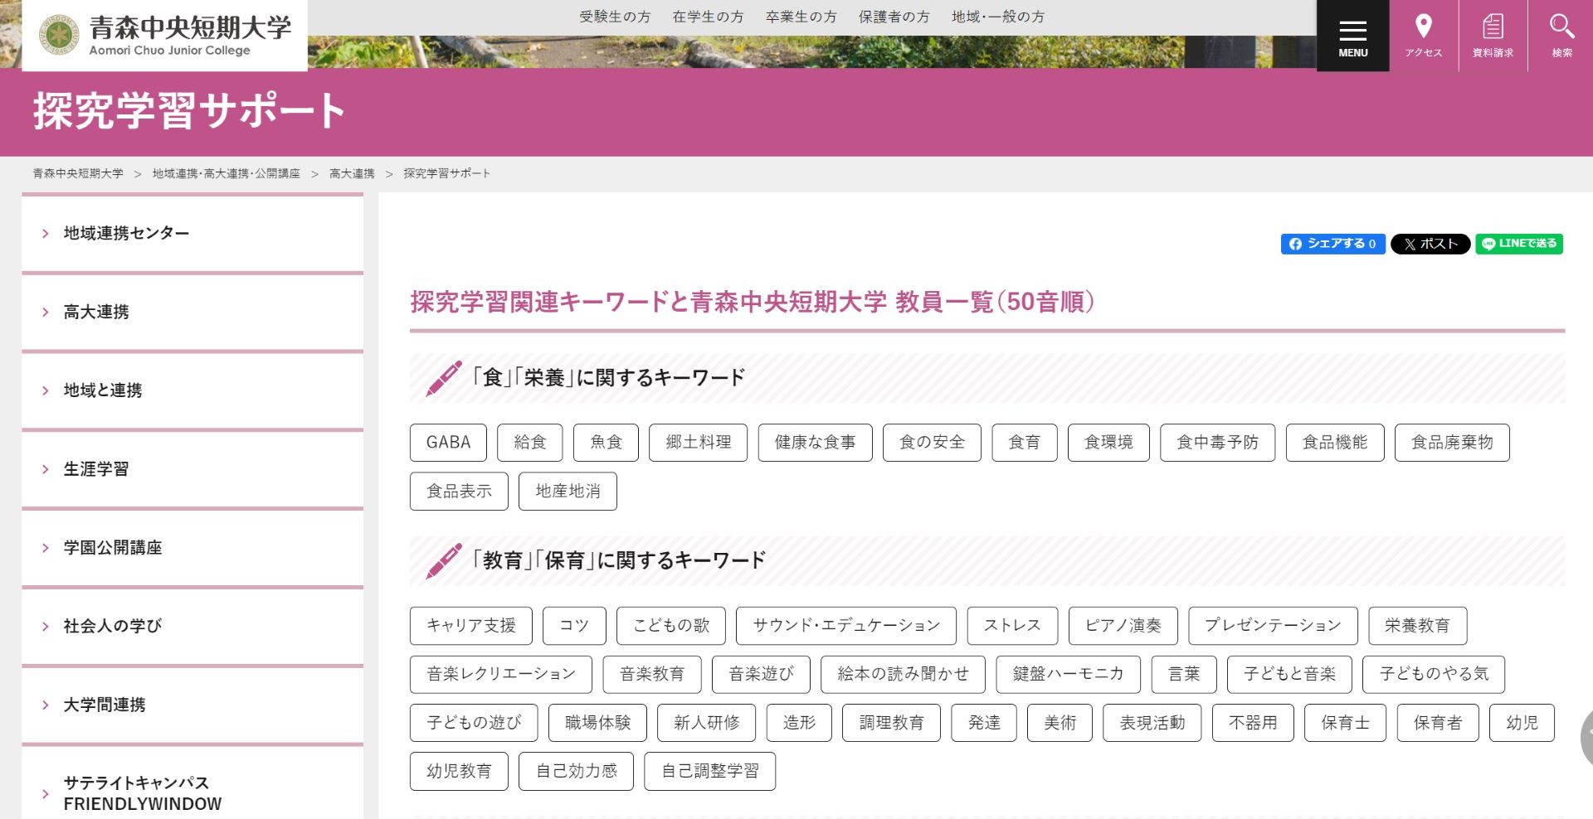
Task: Select the 食の安全 keyword tag
Action: [x=932, y=443]
